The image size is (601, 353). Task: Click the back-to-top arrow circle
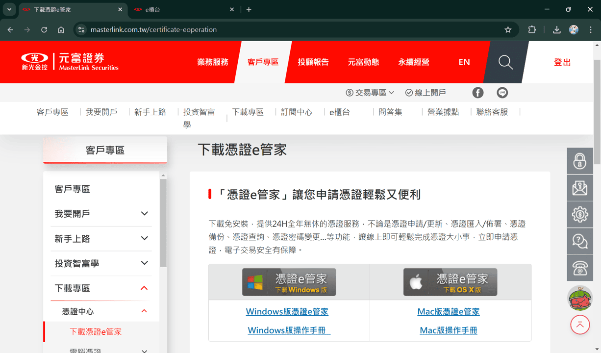point(580,325)
